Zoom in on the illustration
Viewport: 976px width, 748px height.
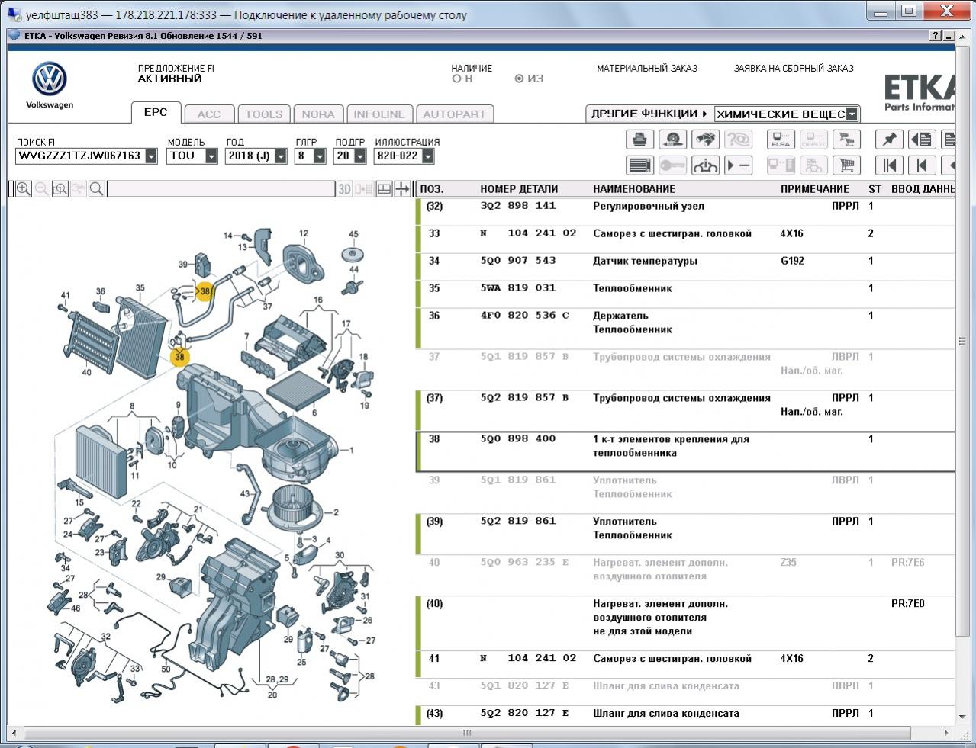coord(24,189)
